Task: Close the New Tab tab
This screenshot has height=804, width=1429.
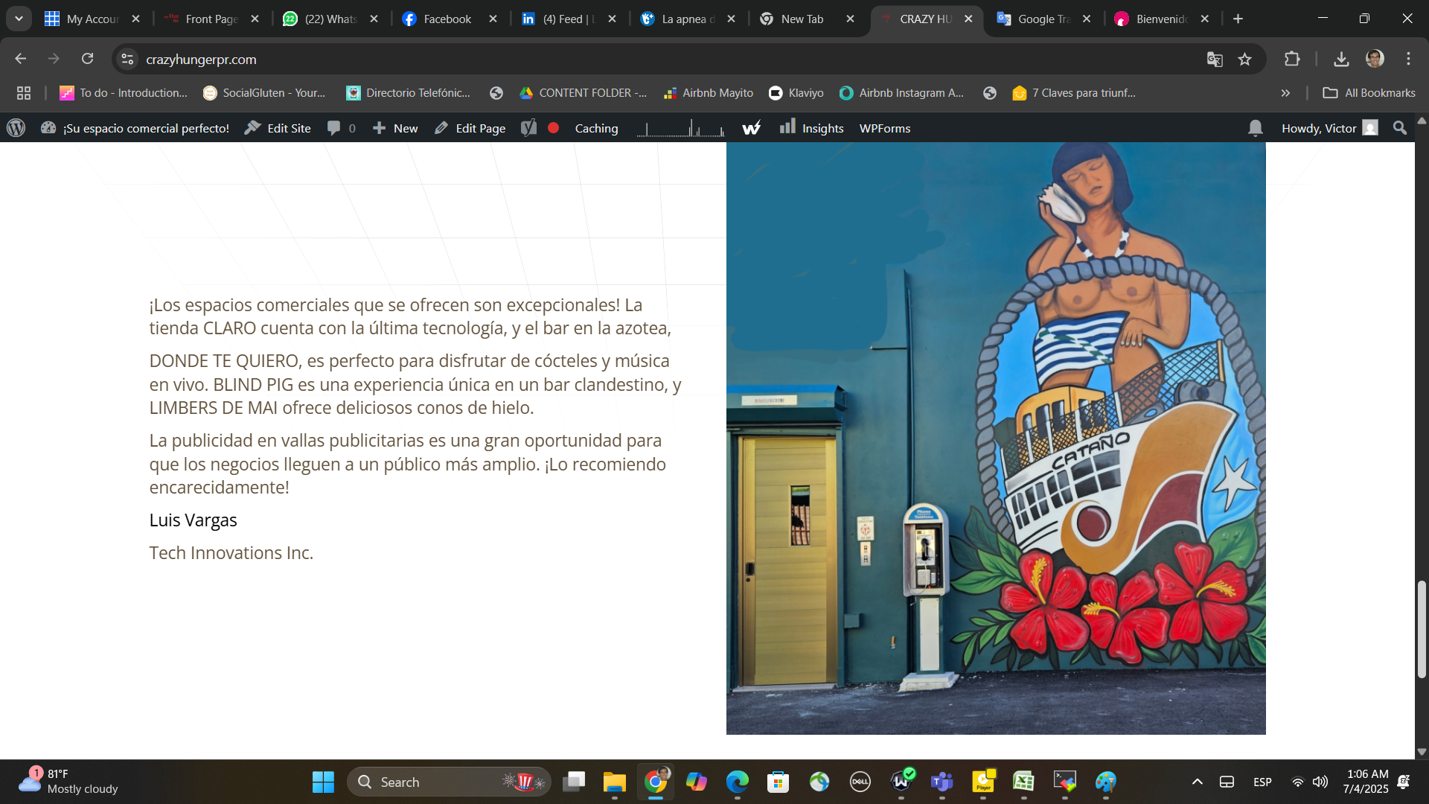Action: (850, 19)
